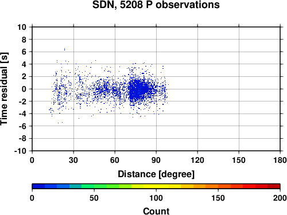Click x-axis tick label '90'
Viewport: 287px width, 215px height.
pos(156,160)
